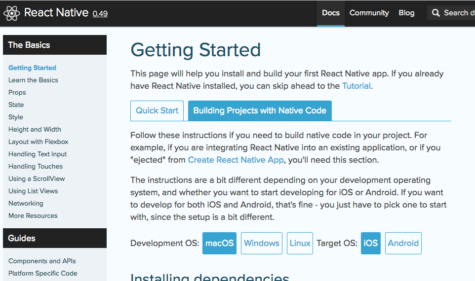Open the State sidebar page
The image size is (475, 281).
[16, 105]
